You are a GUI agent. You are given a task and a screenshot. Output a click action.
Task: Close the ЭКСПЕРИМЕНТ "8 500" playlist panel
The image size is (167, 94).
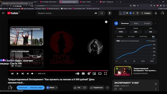coord(156,84)
